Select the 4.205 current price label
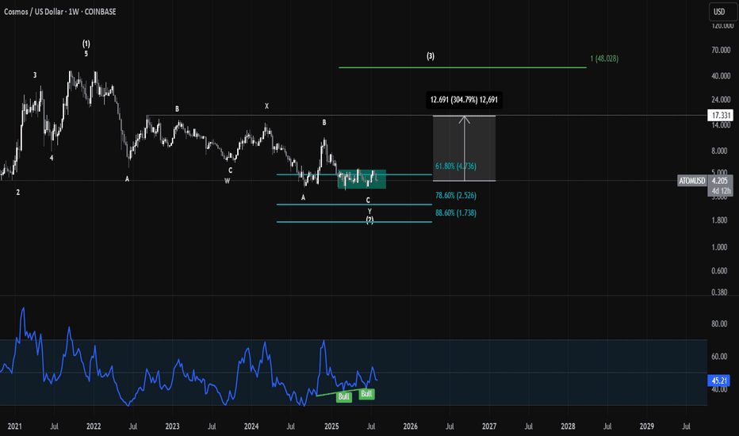 [720, 181]
